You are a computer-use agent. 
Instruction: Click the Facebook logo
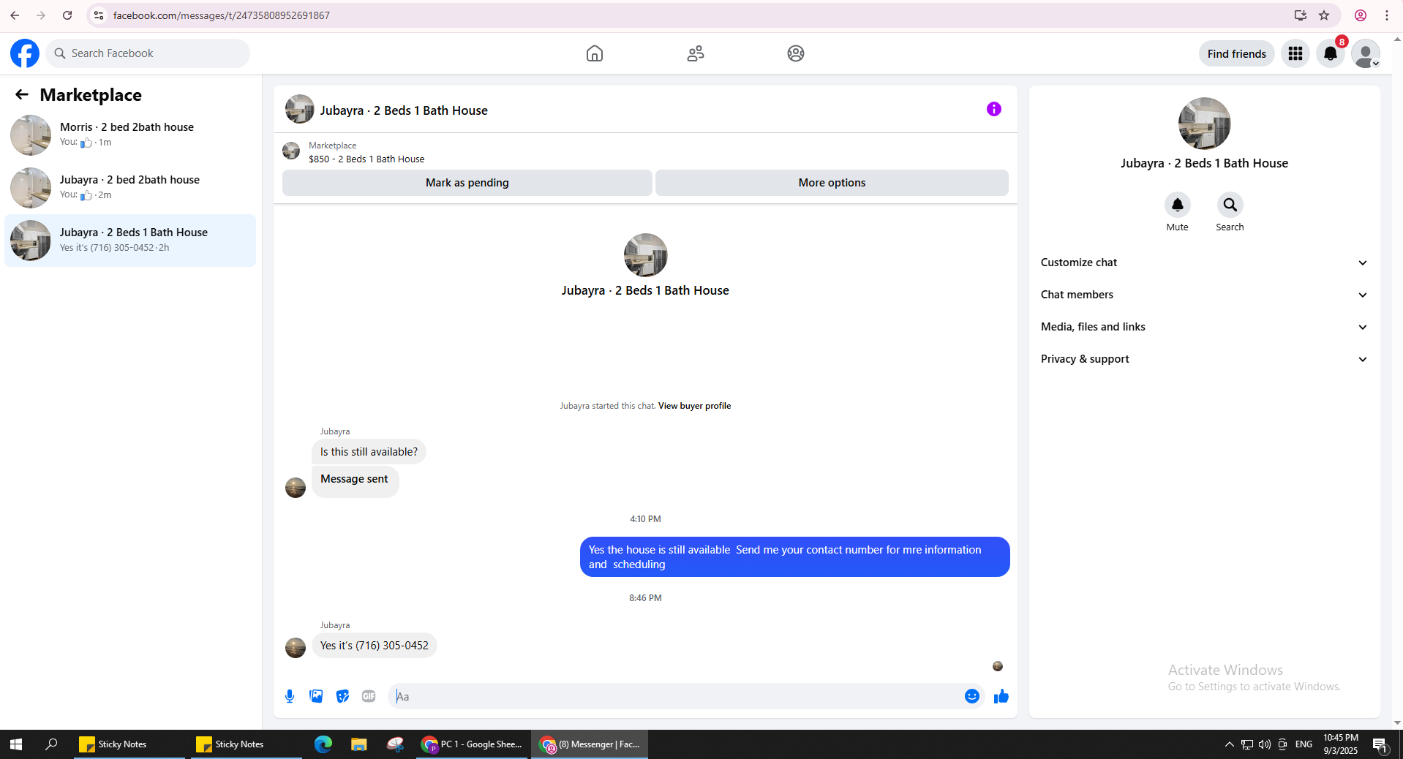[x=25, y=53]
